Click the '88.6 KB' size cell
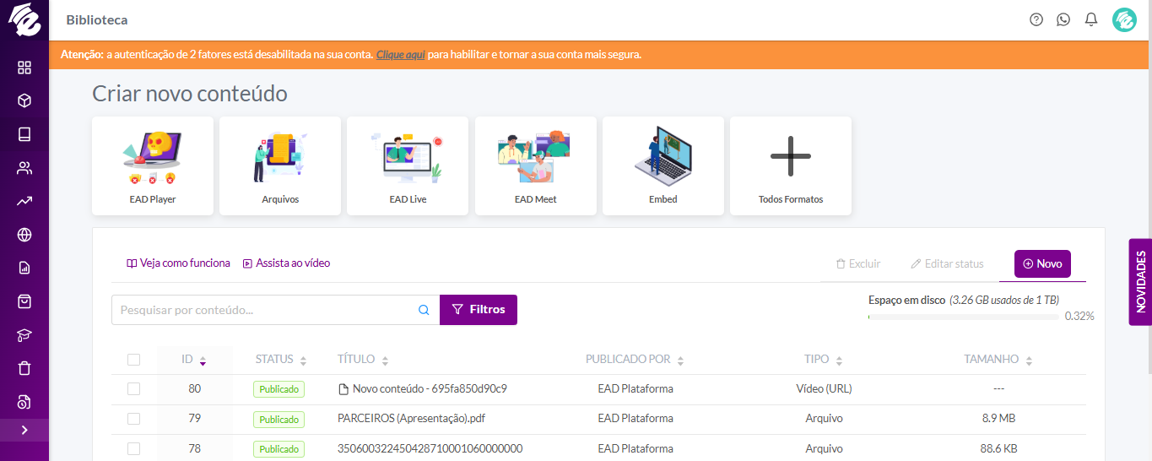Viewport: 1152px width, 461px height. click(998, 448)
